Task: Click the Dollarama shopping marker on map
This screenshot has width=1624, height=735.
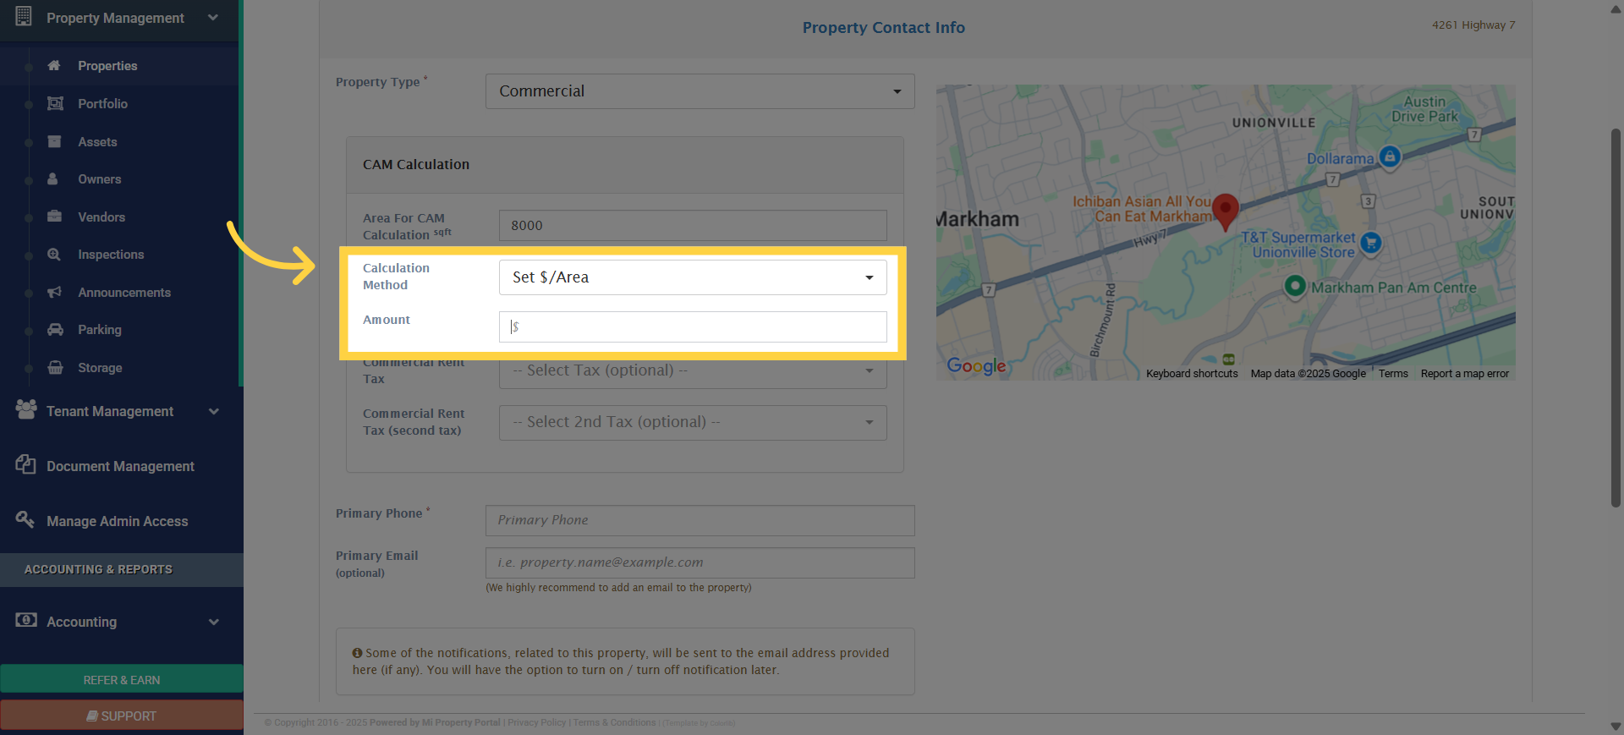Action: [x=1390, y=156]
